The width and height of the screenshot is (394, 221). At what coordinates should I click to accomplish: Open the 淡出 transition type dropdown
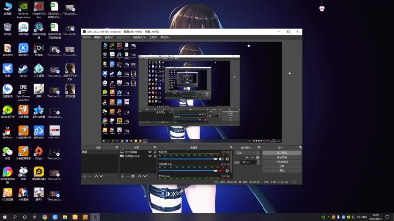click(247, 153)
